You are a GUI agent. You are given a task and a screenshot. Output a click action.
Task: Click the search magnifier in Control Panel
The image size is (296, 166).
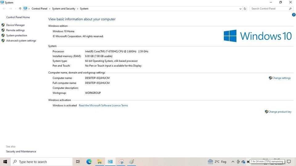tap(290, 9)
